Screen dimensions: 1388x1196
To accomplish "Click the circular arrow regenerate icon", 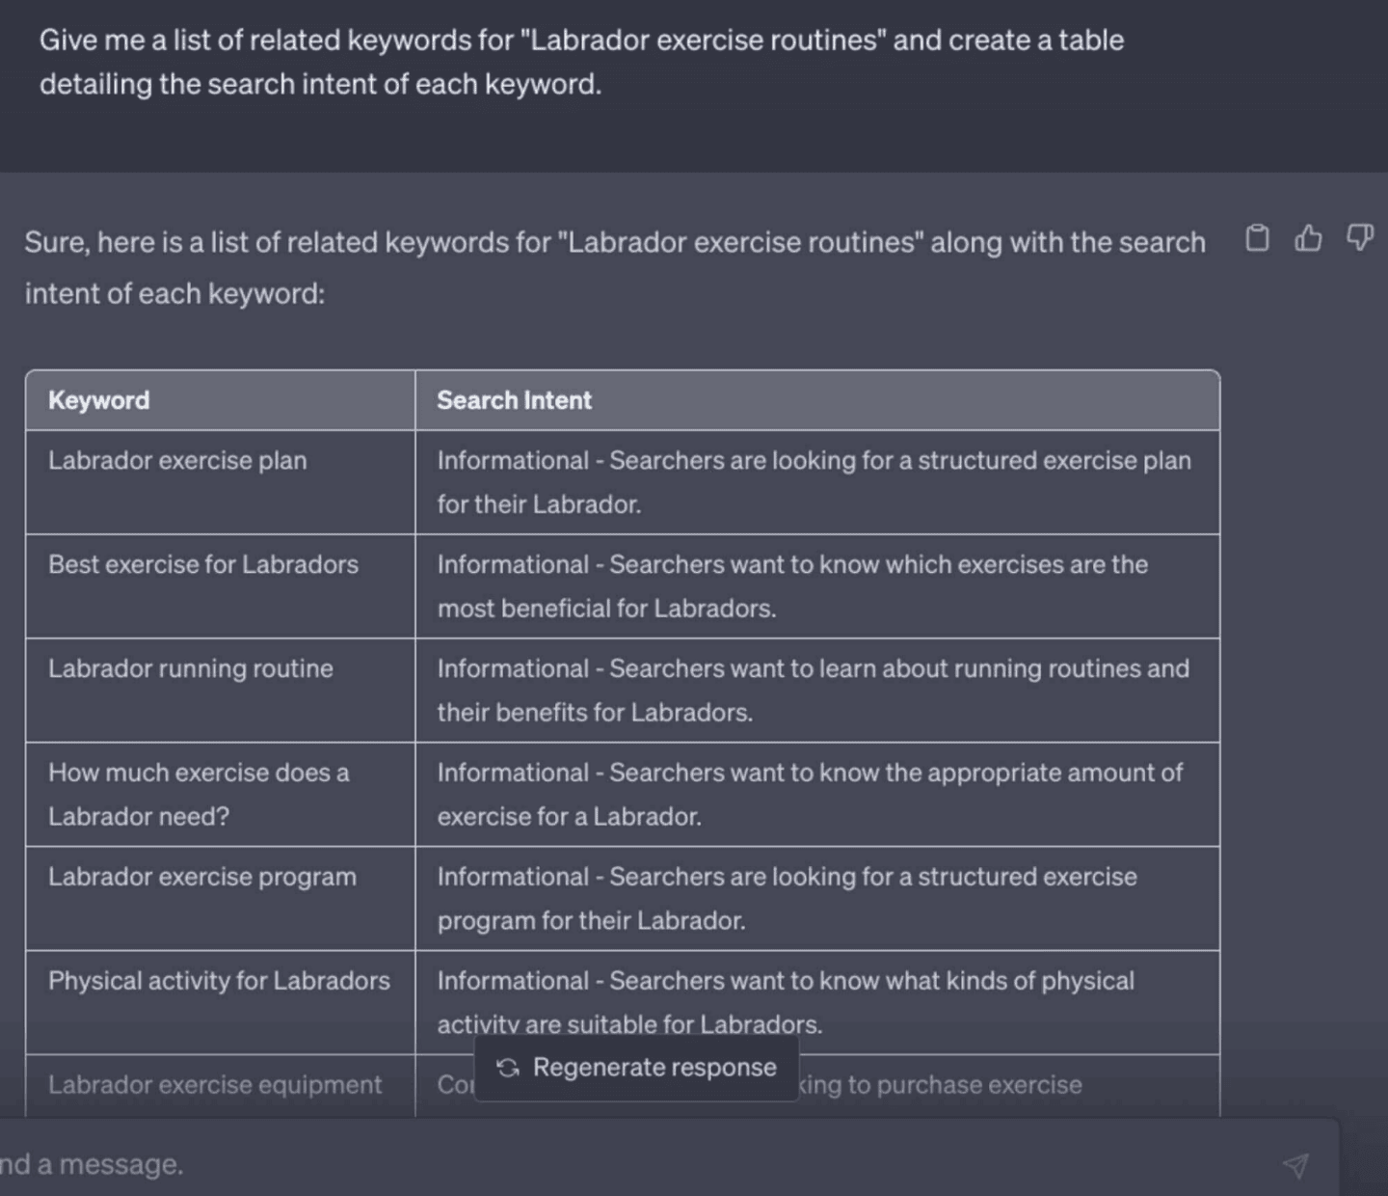I will tap(508, 1067).
